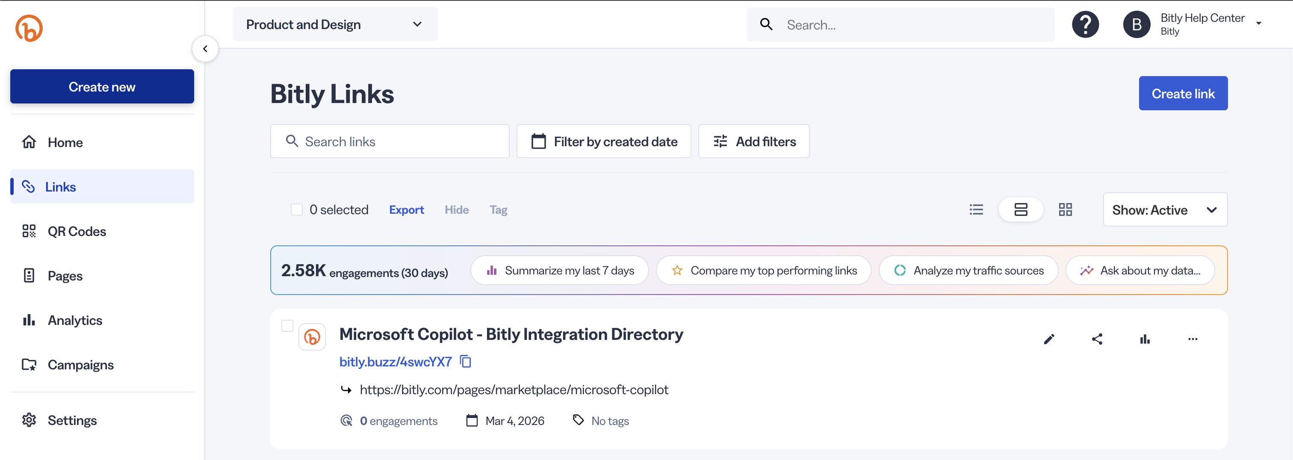The image size is (1293, 460).
Task: Click the engagements cursor icon
Action: [x=346, y=420]
